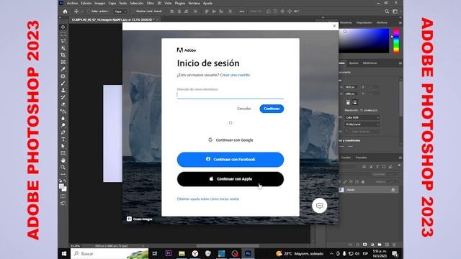The width and height of the screenshot is (461, 259).
Task: Select the Zoom tool
Action: point(63,168)
